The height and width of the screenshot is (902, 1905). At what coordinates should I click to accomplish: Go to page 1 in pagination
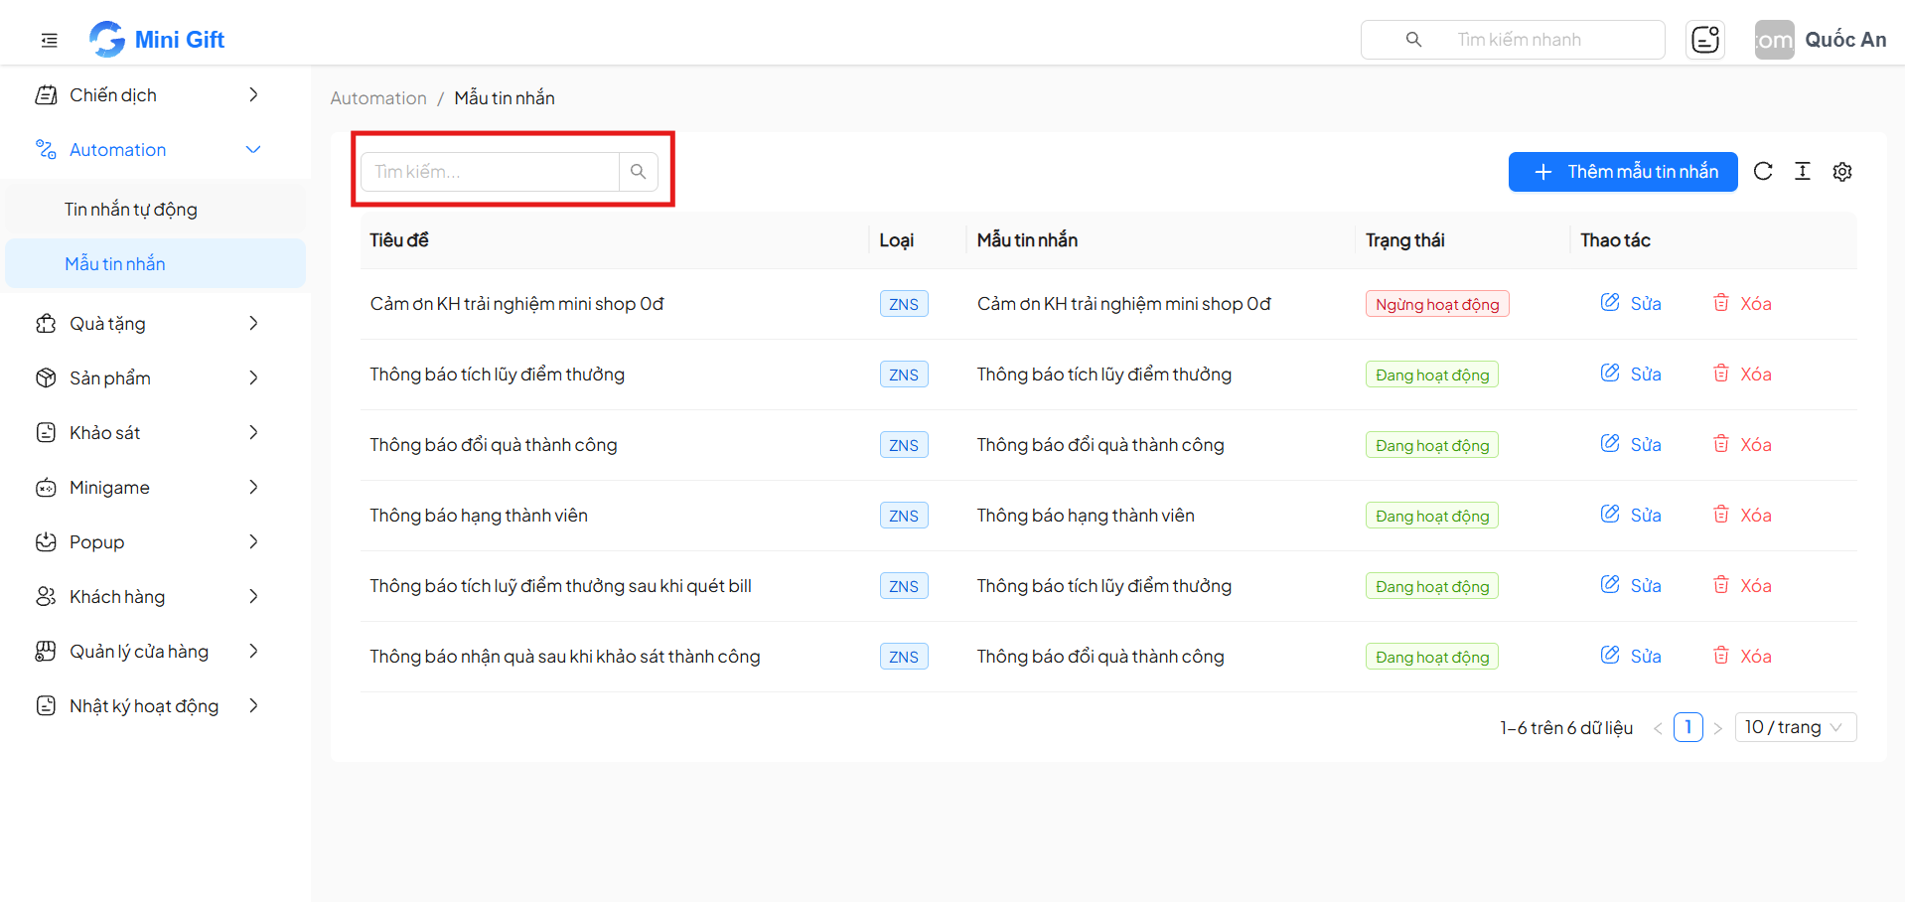click(1687, 727)
